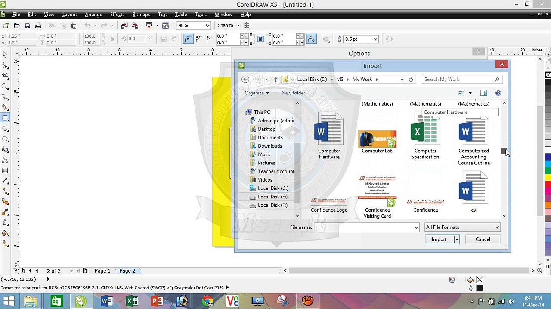Select the Pick tool in the toolbox
Image resolution: width=551 pixels, height=309 pixels.
pos(5,55)
